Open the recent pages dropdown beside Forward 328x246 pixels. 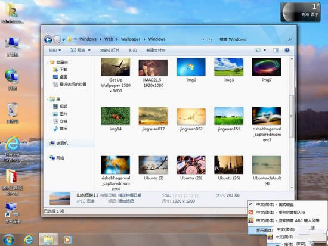click(63, 39)
